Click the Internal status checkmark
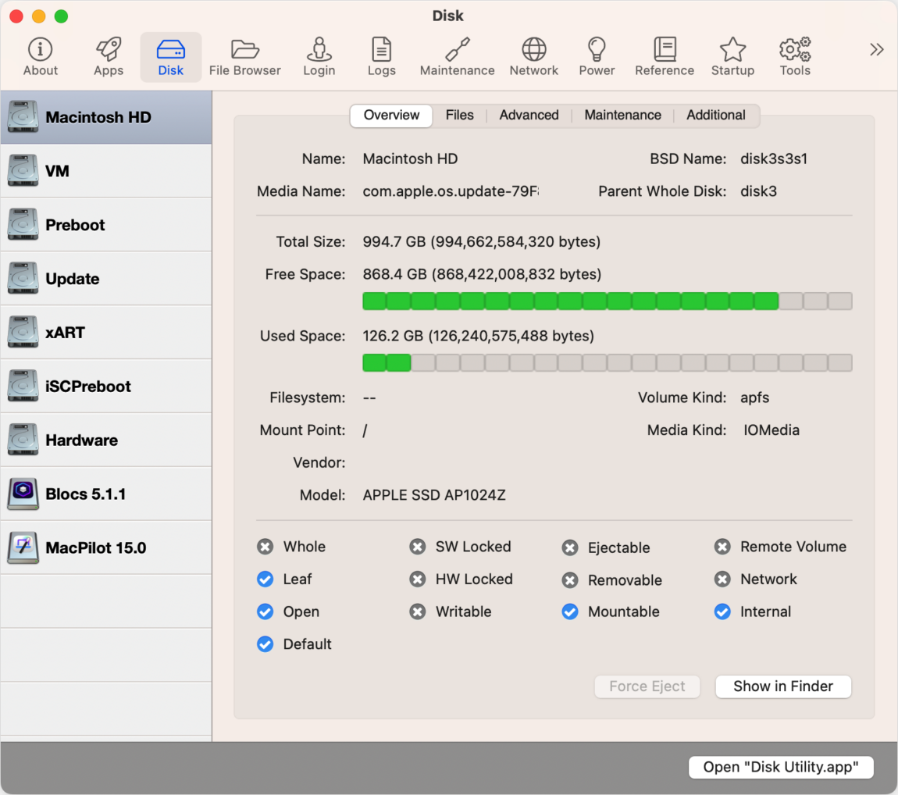The width and height of the screenshot is (898, 795). [722, 611]
